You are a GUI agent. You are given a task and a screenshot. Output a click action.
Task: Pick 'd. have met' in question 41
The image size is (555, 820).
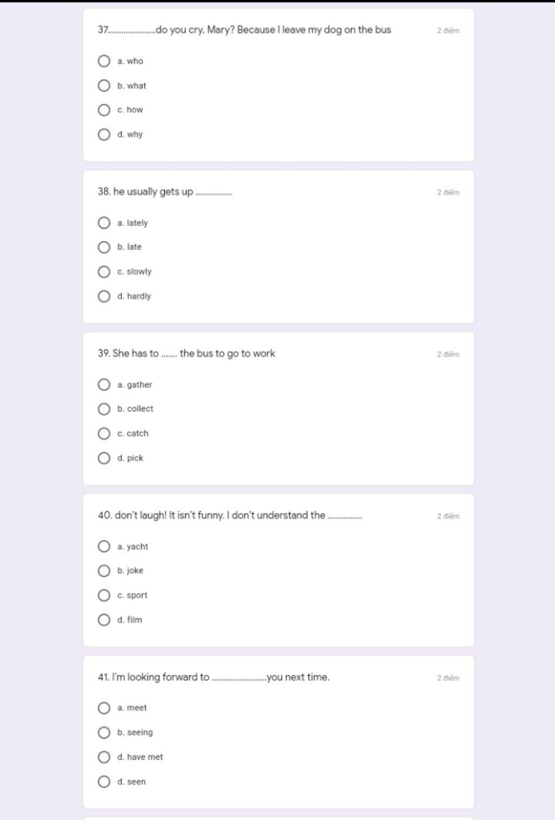click(104, 757)
